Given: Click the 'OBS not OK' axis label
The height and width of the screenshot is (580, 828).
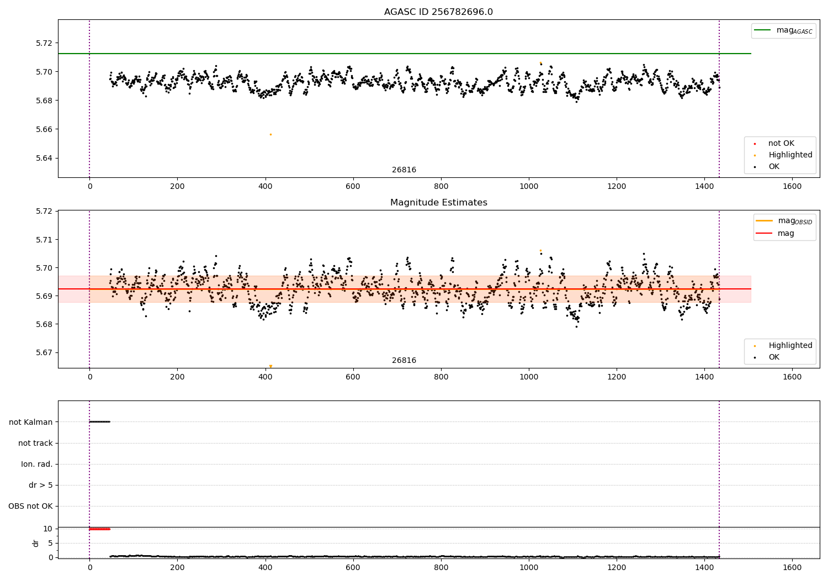Looking at the screenshot, I should point(31,506).
